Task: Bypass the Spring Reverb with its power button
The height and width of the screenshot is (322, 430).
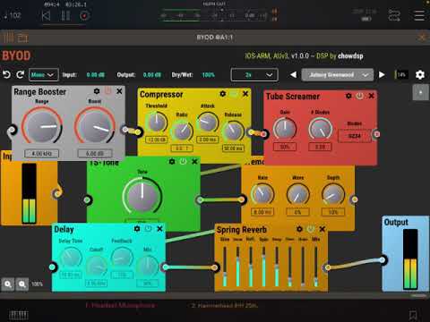Action: click(311, 229)
